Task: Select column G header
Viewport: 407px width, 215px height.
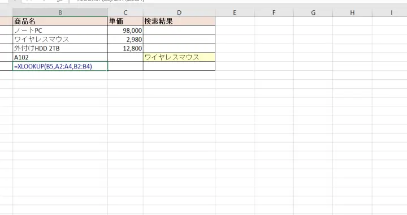Action: click(313, 12)
